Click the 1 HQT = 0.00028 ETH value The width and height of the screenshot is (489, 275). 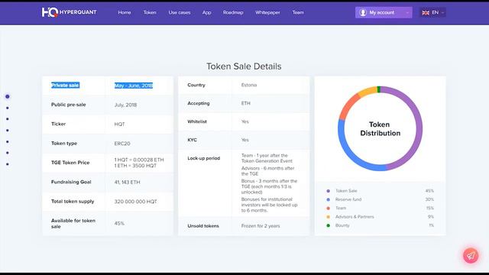(139, 160)
